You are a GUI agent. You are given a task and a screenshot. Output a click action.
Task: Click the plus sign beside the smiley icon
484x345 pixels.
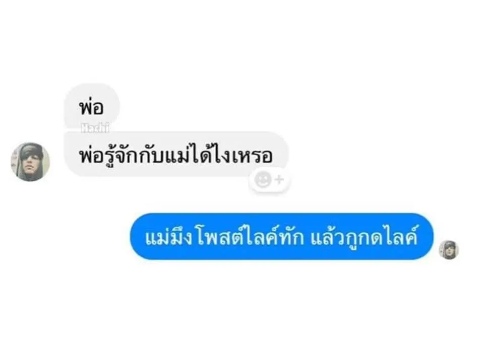click(x=279, y=179)
